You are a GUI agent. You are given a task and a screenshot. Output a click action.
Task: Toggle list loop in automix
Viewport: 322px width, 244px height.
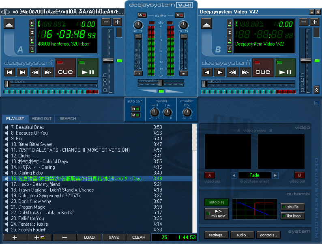point(292,216)
